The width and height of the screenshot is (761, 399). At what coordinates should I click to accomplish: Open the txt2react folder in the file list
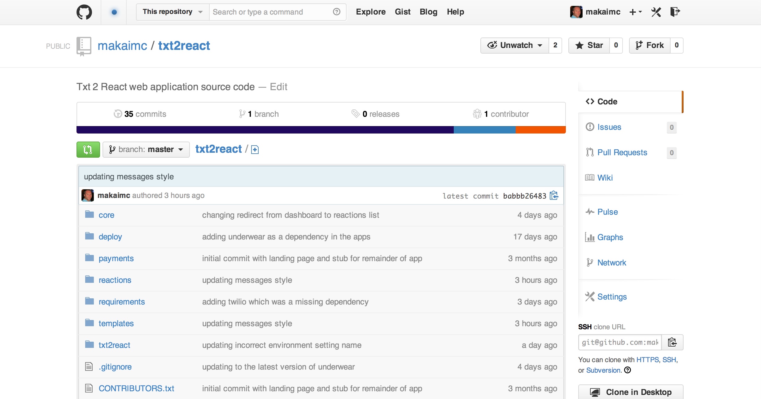[114, 345]
